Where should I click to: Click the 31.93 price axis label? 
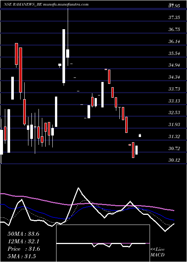click(x=174, y=125)
